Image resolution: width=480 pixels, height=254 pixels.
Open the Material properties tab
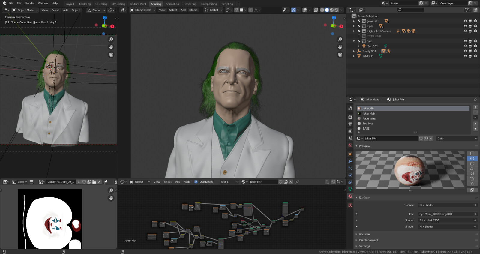tap(350, 196)
